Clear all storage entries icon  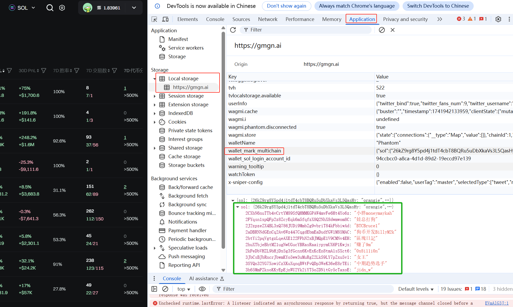click(382, 30)
